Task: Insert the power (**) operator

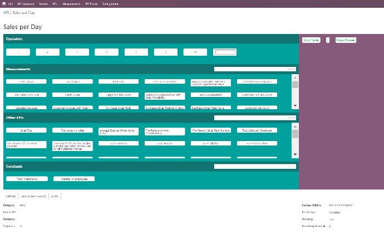Action: pos(195,52)
